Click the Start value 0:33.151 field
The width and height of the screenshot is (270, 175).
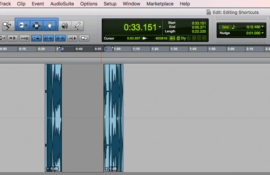(199, 23)
